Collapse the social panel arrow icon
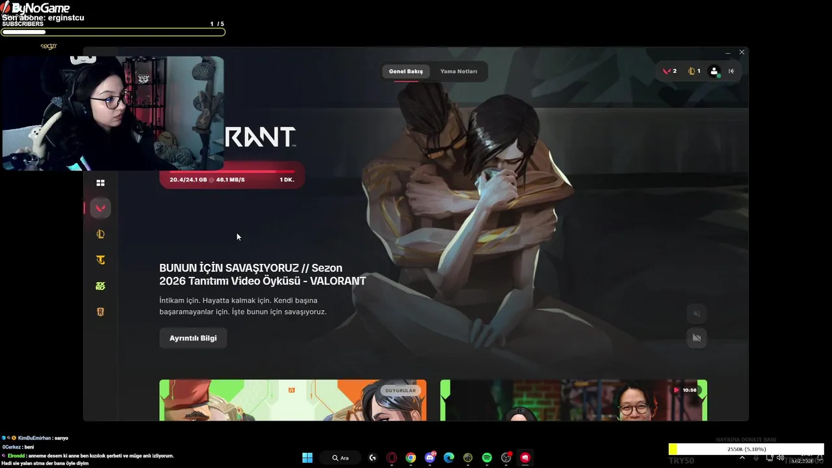This screenshot has width=832, height=468. point(731,71)
